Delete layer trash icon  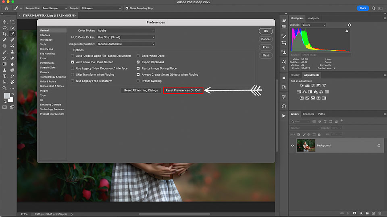pyautogui.click(x=380, y=213)
